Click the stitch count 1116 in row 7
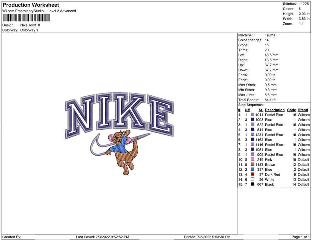Screen dimensions: 312x240 click(259, 145)
